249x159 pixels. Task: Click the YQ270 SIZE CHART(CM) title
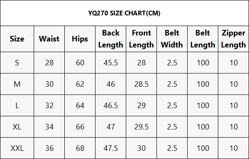(x=124, y=13)
